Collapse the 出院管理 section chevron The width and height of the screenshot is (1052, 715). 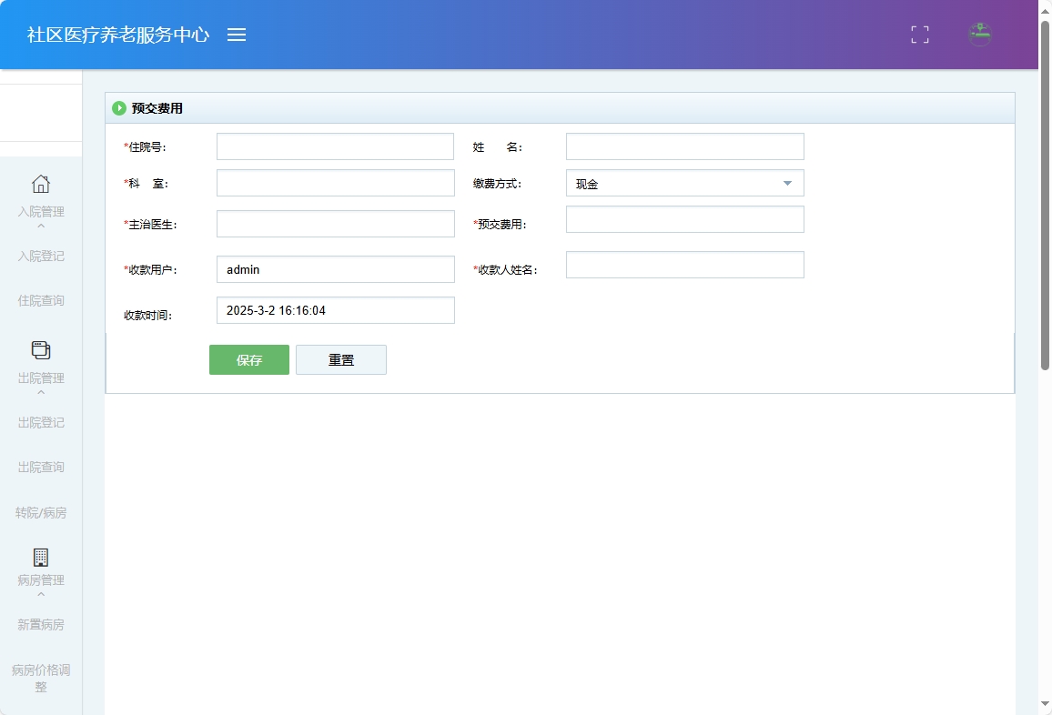41,391
